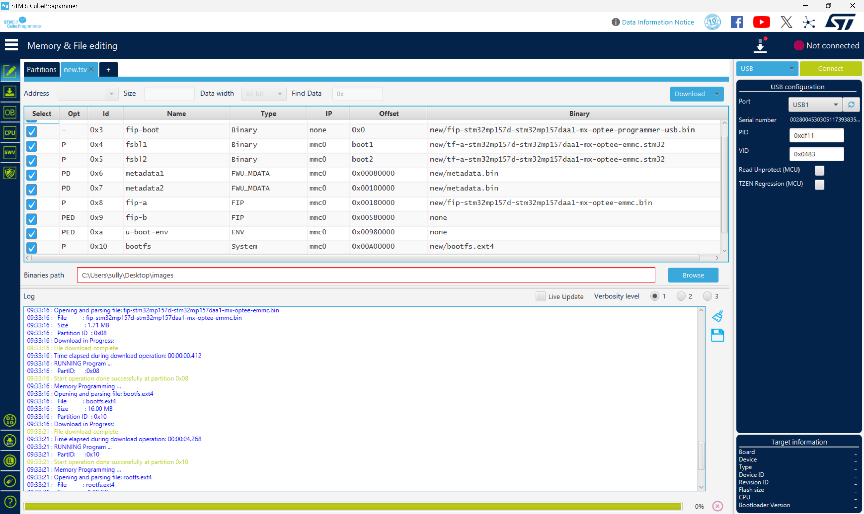
Task: Save the log with the floppy disk icon
Action: pos(717,335)
